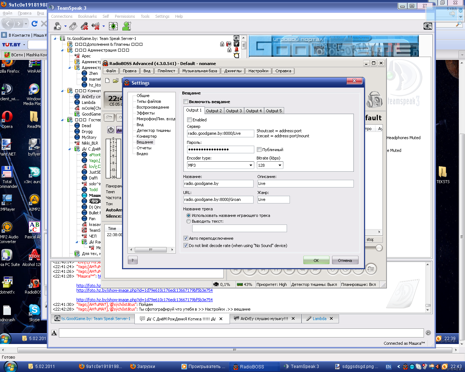The image size is (465, 372).
Task: Tick the Enabled checkbox for Output 1
Action: (x=189, y=120)
